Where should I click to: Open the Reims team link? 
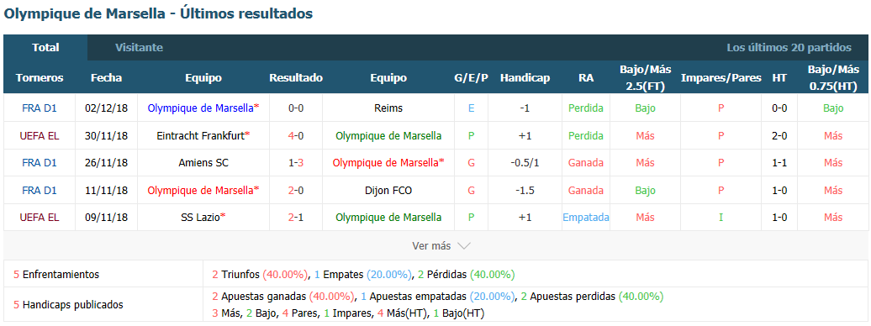tap(388, 108)
